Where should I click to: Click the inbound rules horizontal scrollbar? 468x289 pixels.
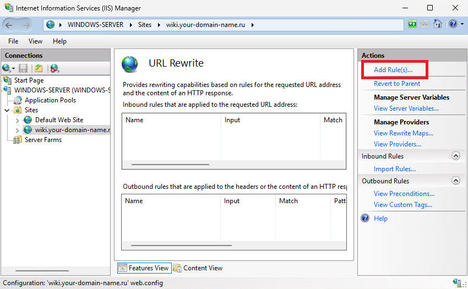[x=170, y=164]
